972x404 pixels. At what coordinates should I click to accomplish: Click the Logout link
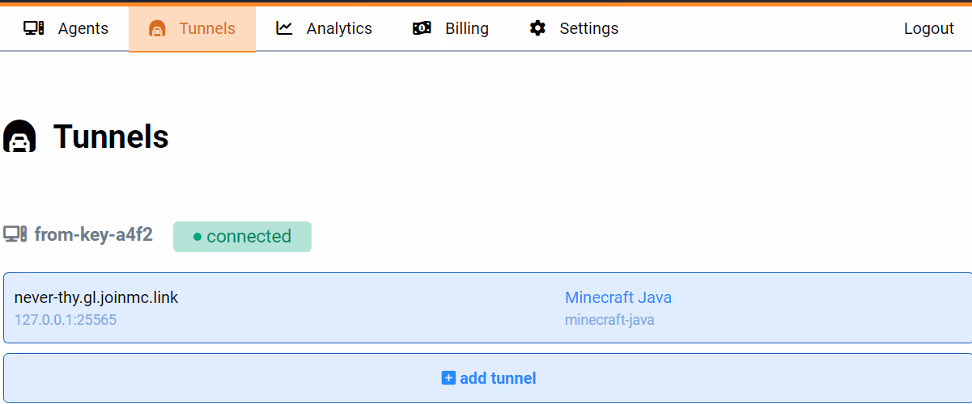928,28
